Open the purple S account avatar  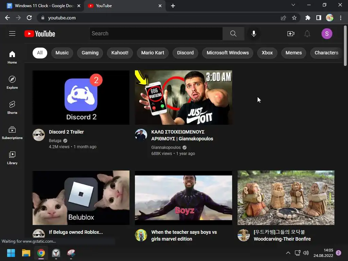coord(327,34)
